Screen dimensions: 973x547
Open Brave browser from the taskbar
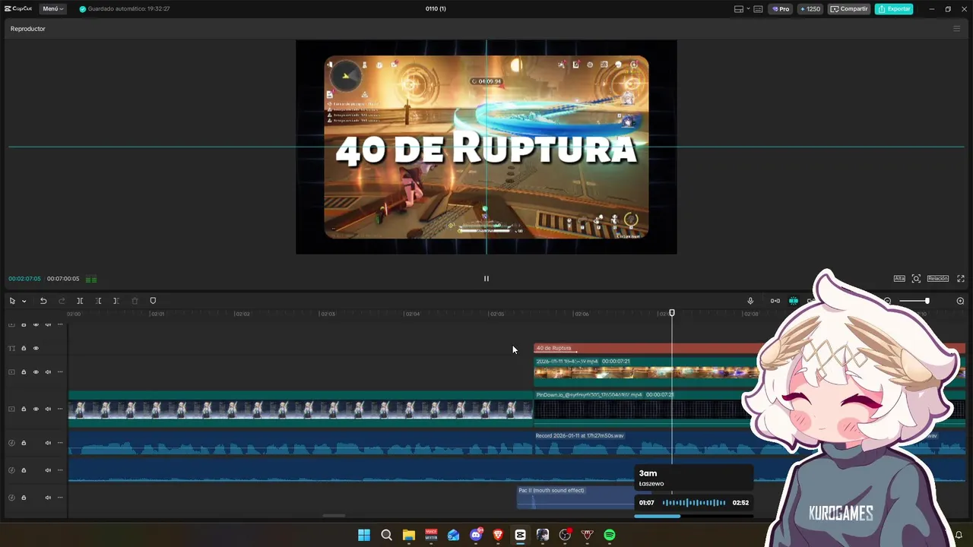pos(498,535)
